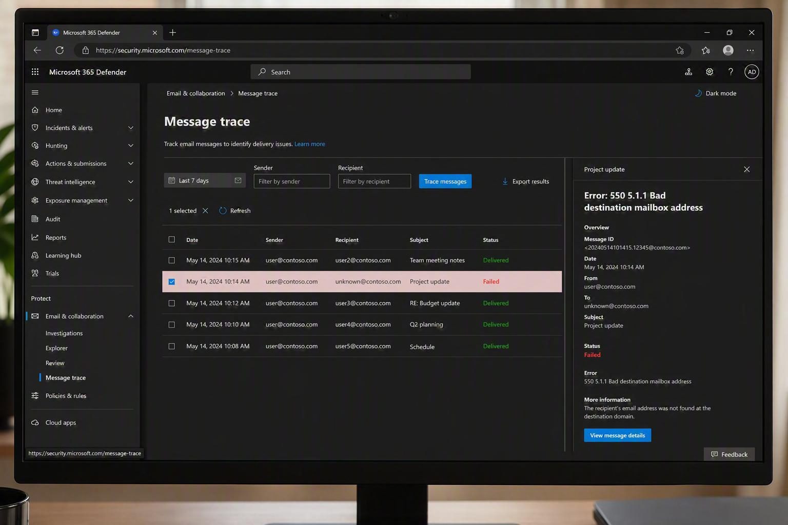Click the browser tab actions icon
The image size is (788, 525).
[35, 32]
